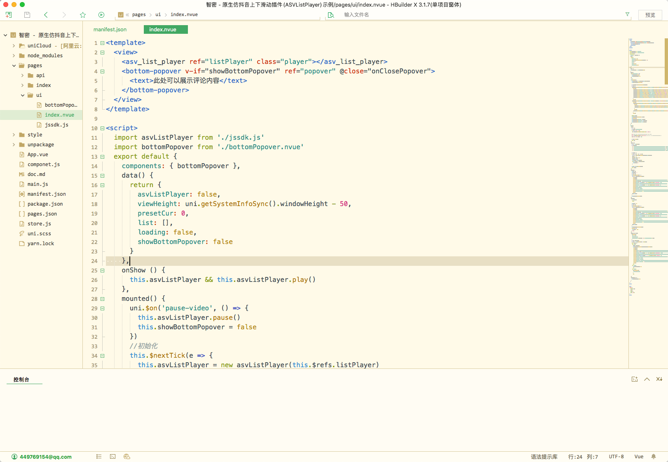
Task: Click the breadcrumb folder icon
Action: (x=121, y=15)
